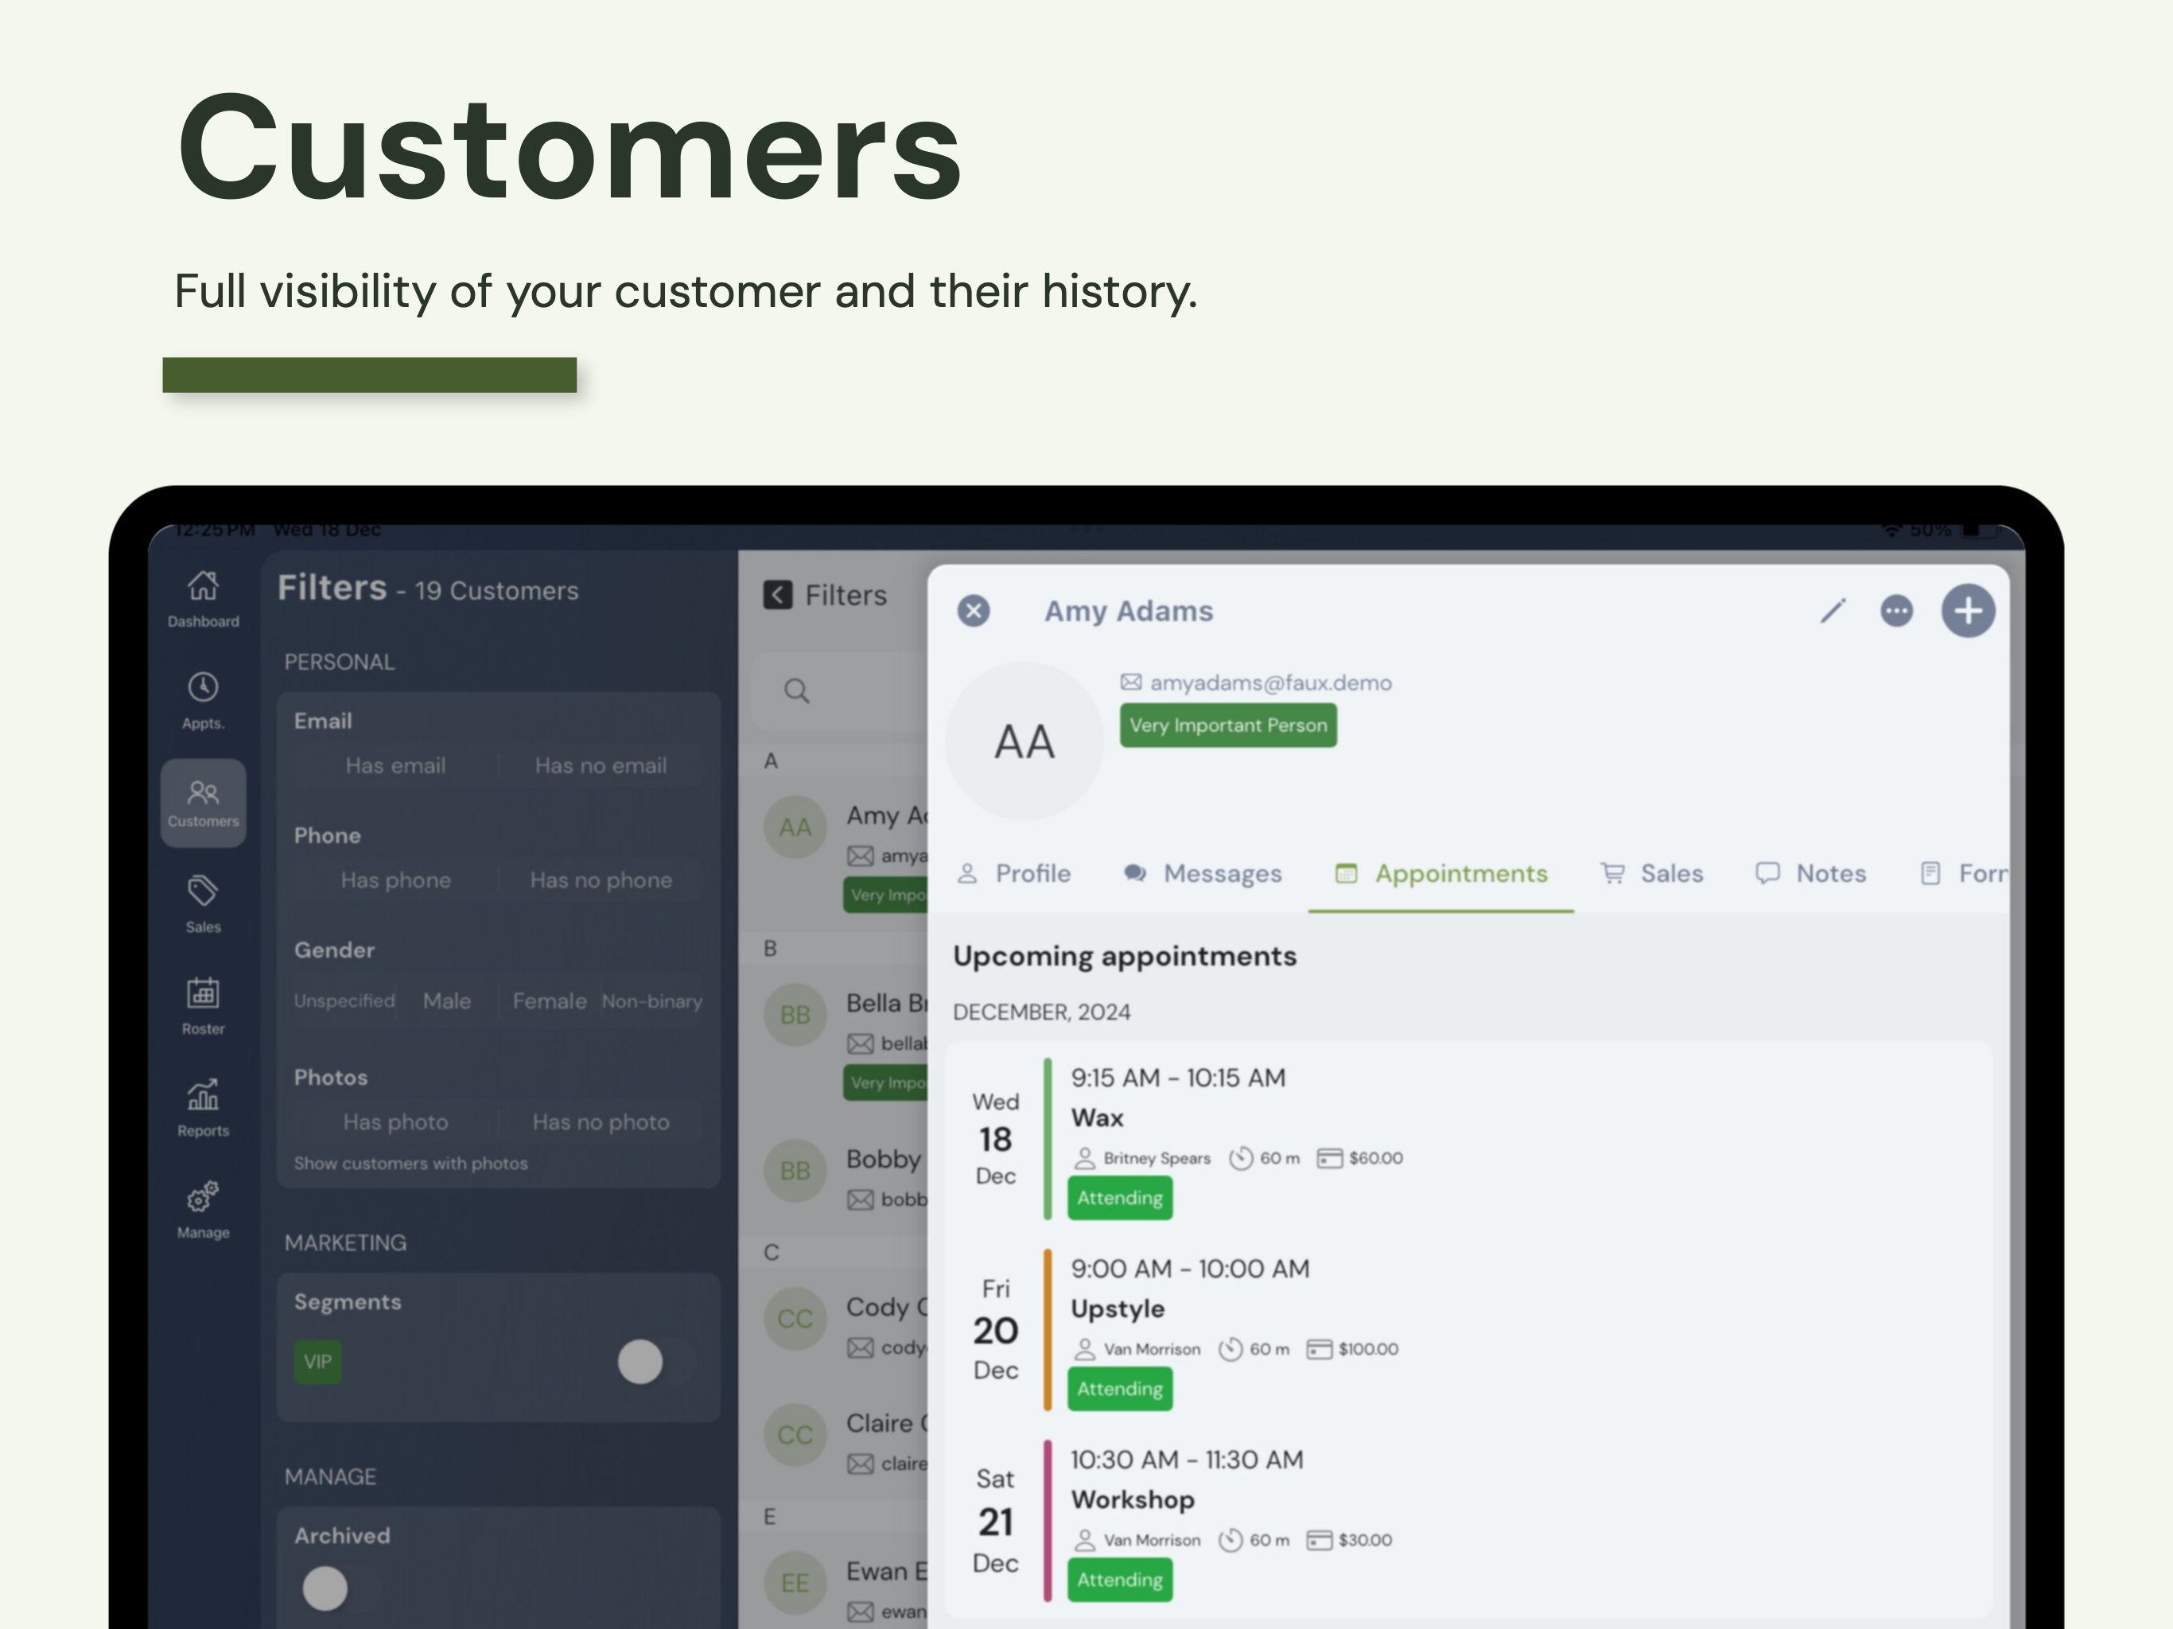Toggle the Archived switch

click(341, 1588)
